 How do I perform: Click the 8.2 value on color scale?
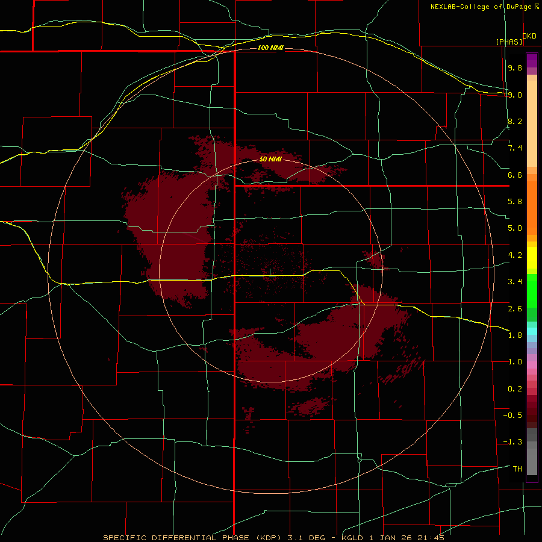515,121
